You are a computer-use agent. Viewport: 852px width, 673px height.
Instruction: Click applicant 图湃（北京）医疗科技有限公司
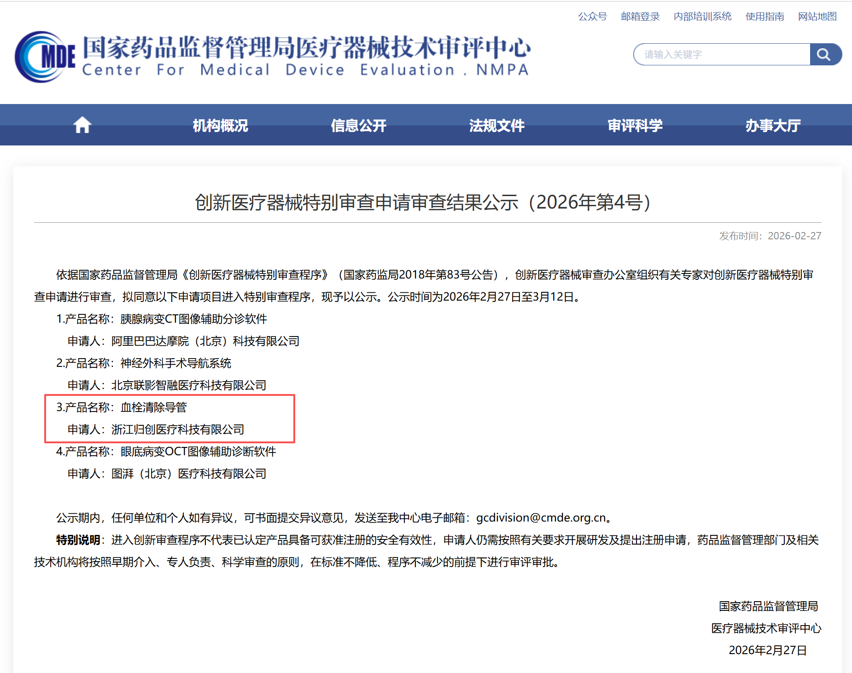(189, 474)
